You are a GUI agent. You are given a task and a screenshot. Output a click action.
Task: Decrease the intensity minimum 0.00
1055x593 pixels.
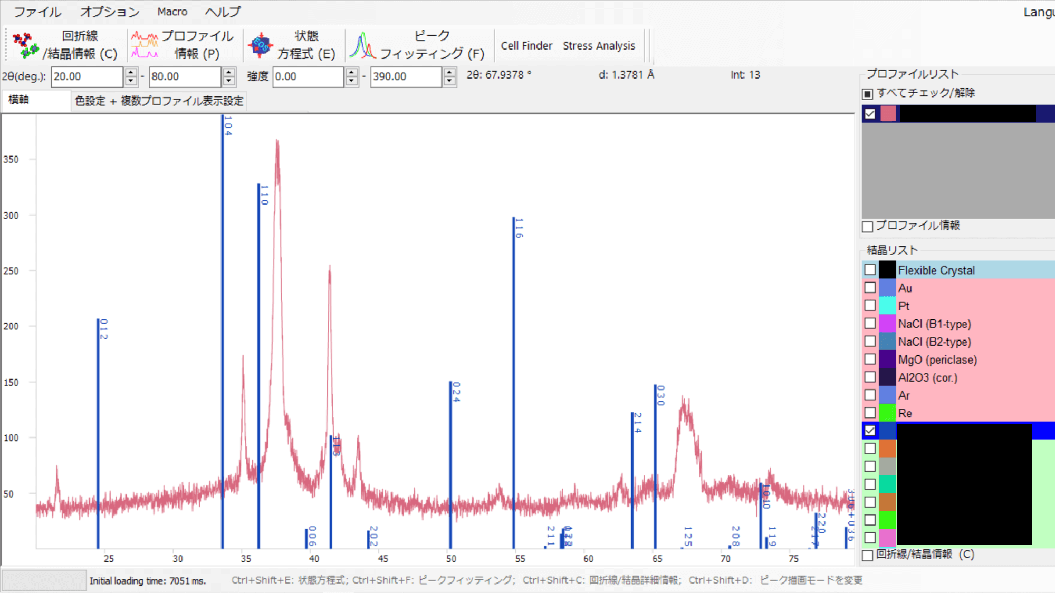(351, 81)
